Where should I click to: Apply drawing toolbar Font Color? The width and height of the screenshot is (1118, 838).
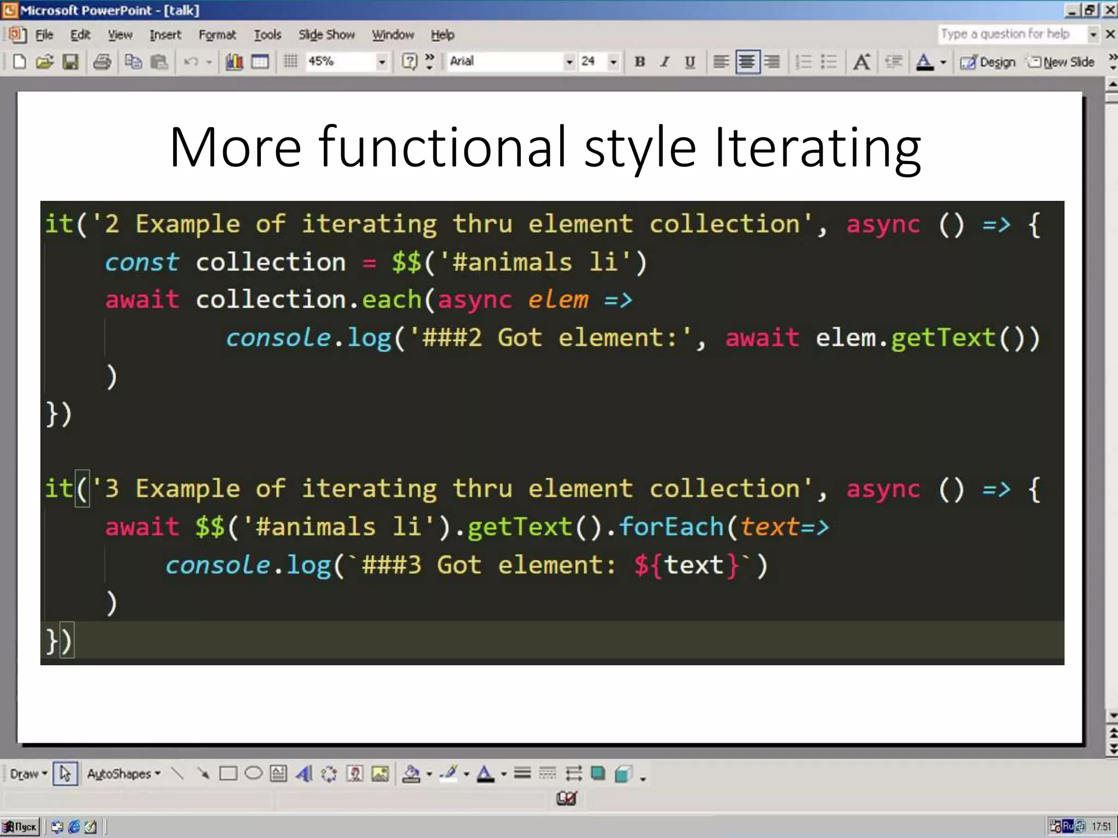[486, 774]
